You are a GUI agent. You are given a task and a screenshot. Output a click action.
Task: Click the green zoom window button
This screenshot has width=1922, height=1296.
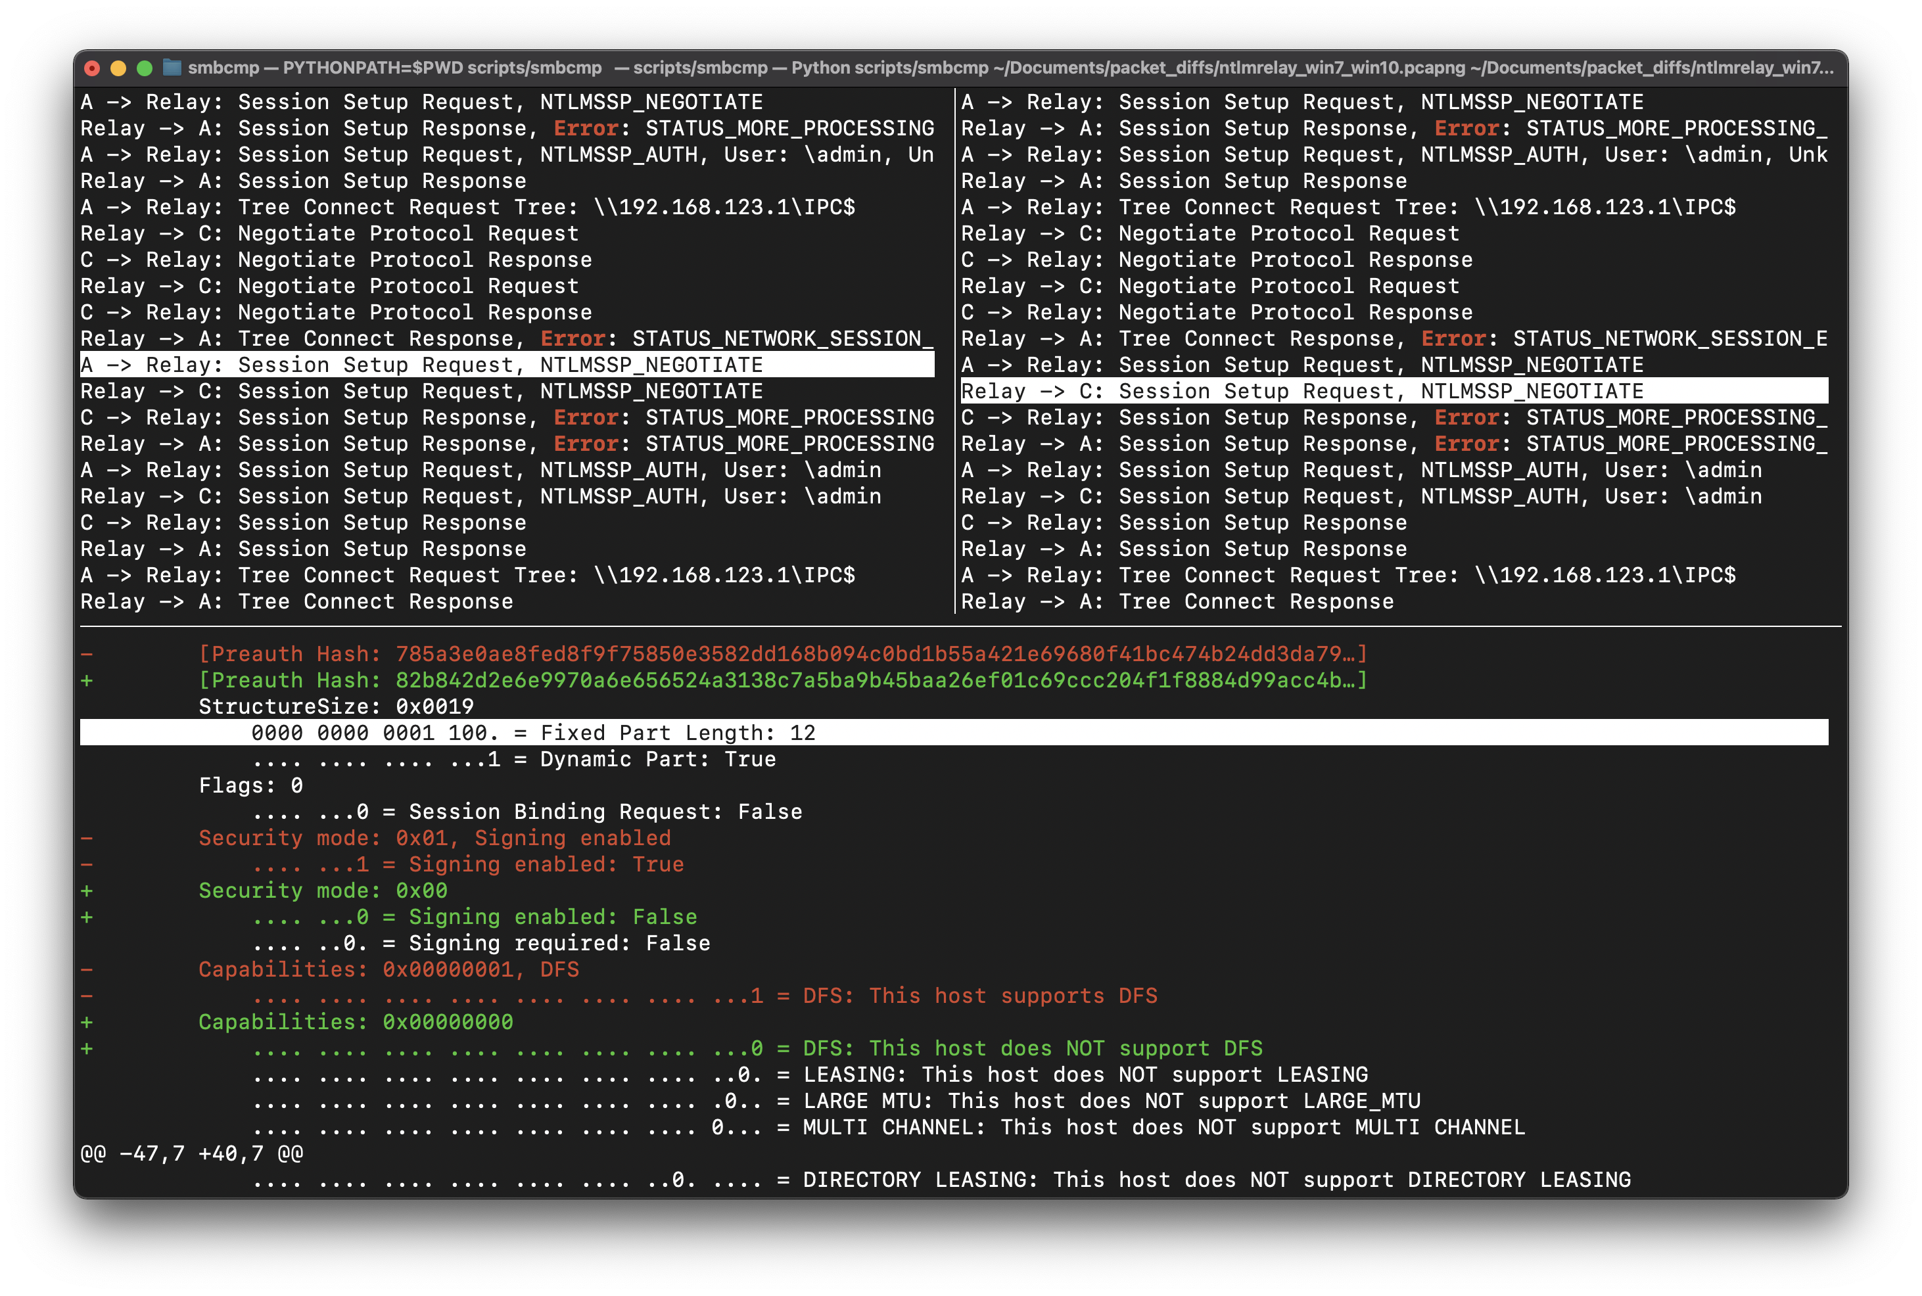tap(145, 68)
